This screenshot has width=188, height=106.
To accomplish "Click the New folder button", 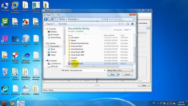I will click(63, 24).
